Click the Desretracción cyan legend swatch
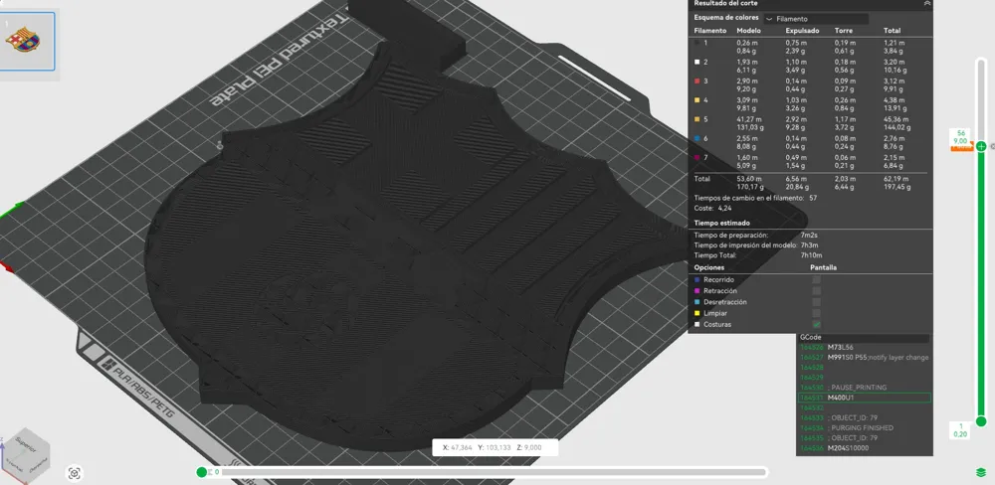Screen dimensions: 995x485 697,302
